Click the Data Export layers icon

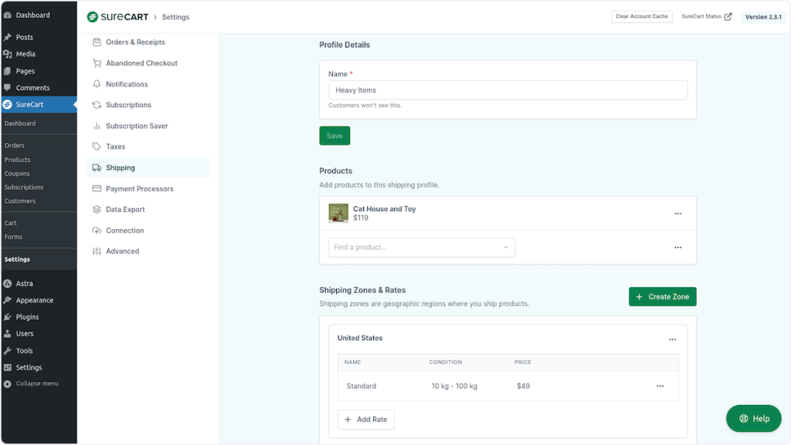click(97, 210)
